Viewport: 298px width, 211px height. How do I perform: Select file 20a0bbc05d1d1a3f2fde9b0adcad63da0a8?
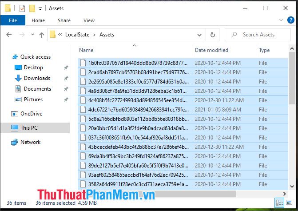click(183, 128)
